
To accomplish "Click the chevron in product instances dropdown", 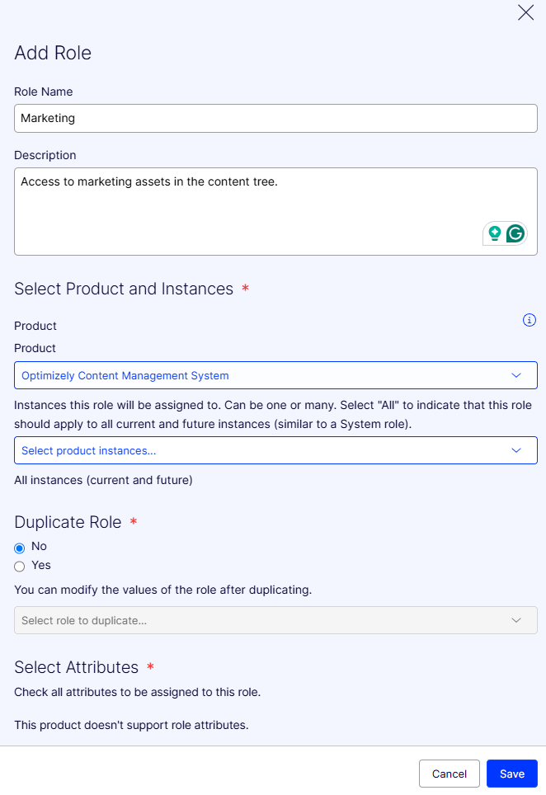I will [516, 450].
